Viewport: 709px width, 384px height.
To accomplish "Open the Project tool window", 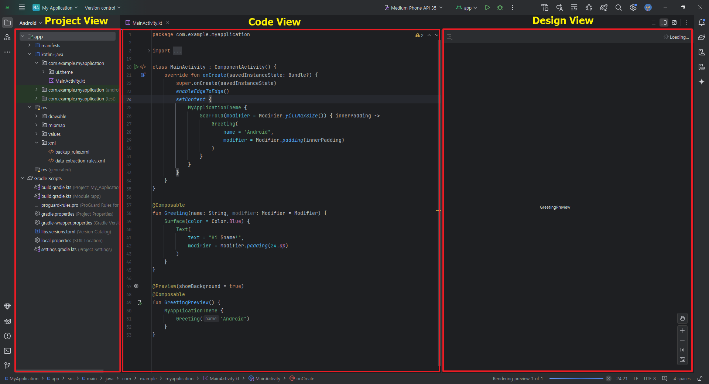I will pyautogui.click(x=7, y=23).
